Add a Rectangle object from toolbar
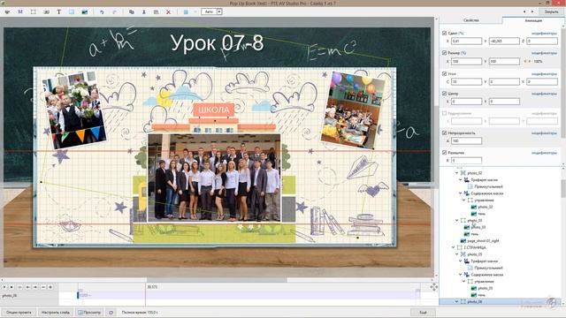 [72, 11]
